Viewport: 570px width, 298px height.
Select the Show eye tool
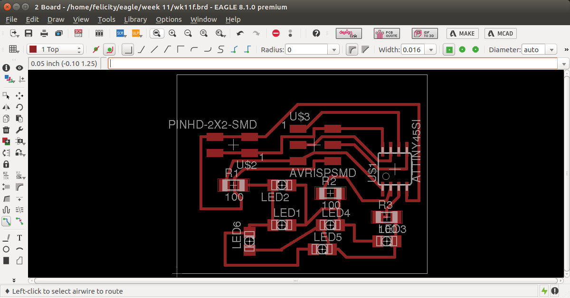click(19, 68)
